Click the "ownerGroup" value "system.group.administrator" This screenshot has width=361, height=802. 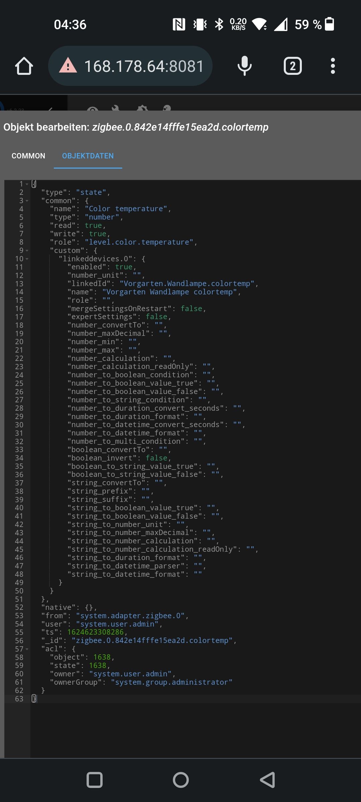coord(172,682)
